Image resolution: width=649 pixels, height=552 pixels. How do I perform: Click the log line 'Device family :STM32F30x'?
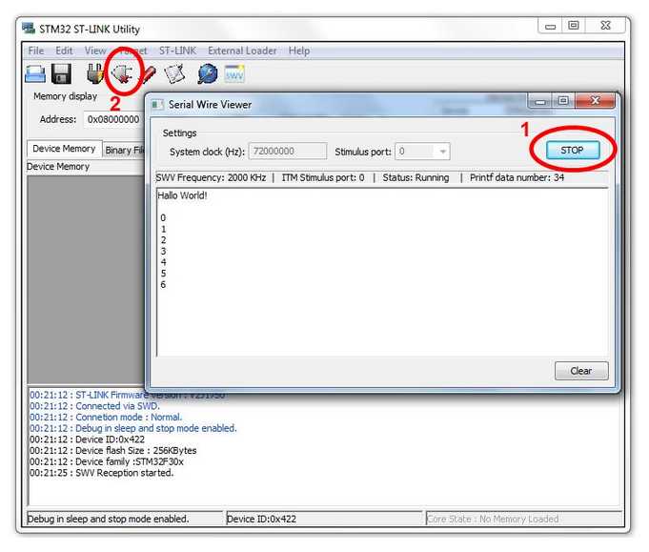click(x=107, y=461)
